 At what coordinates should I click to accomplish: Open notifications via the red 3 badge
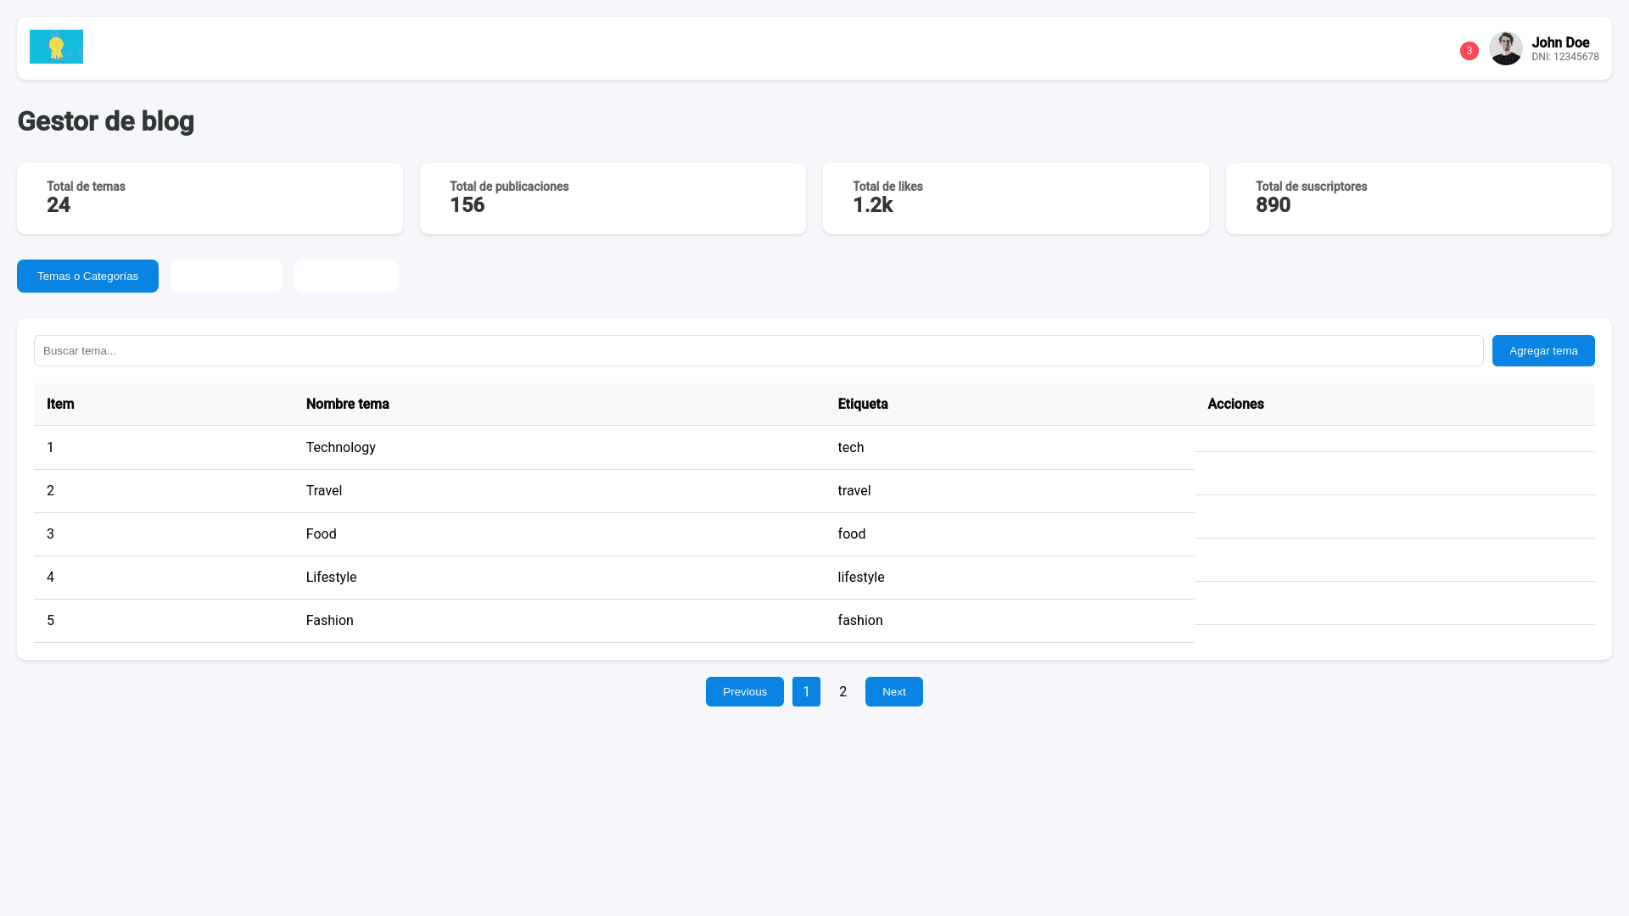1469,51
